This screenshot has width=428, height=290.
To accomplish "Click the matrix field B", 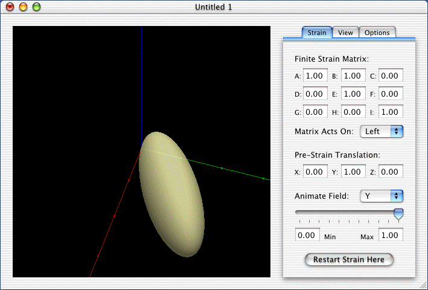I will (353, 76).
